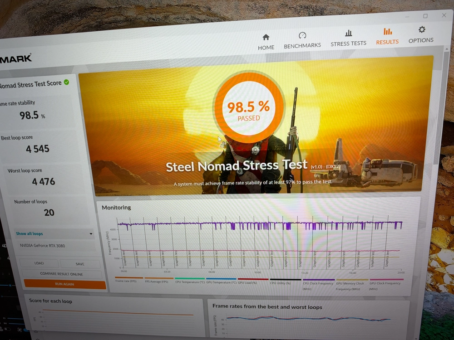454x340 pixels.
Task: Open the OPTIONS gear
Action: pyautogui.click(x=421, y=35)
